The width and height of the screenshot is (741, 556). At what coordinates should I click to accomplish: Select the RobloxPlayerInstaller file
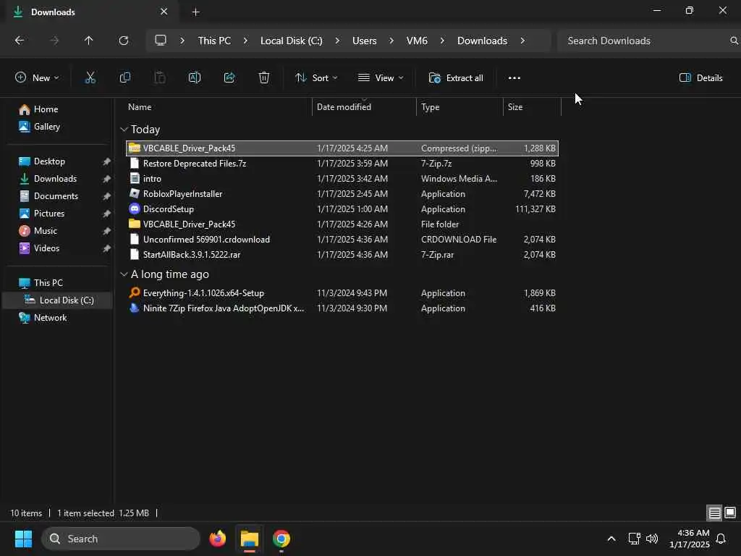[342, 194]
